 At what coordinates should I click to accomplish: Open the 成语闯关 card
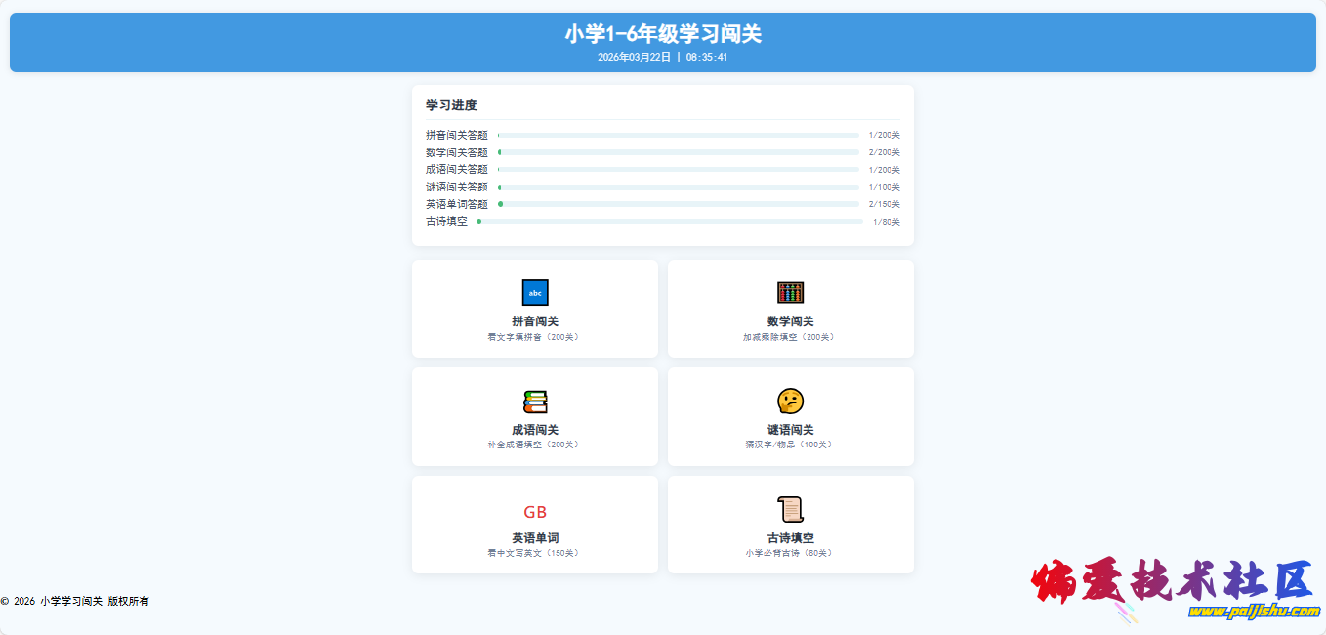coord(535,417)
